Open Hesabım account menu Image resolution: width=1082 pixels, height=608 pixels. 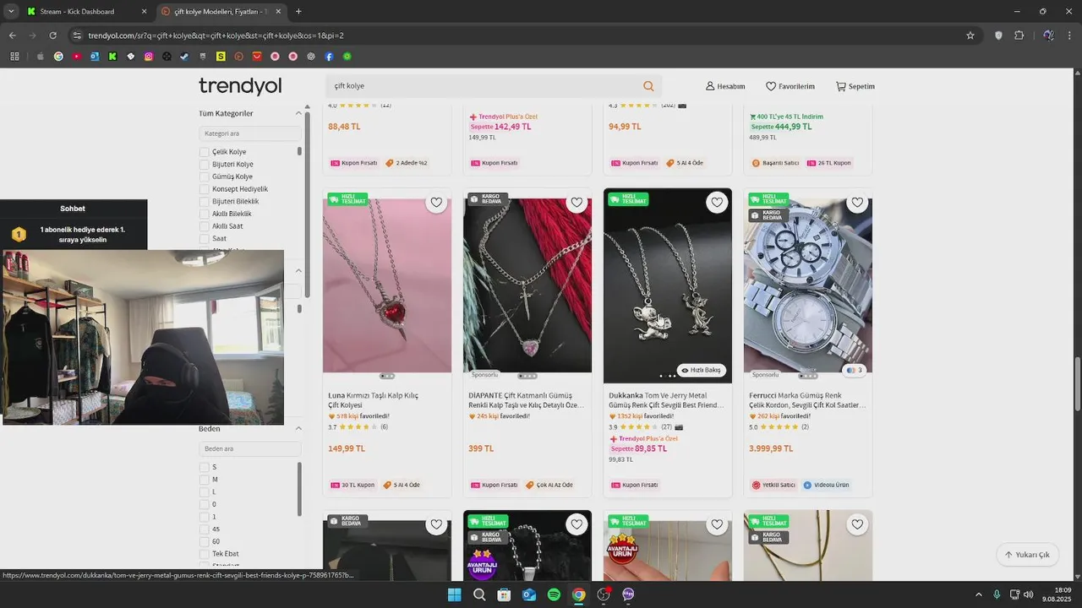pyautogui.click(x=725, y=86)
